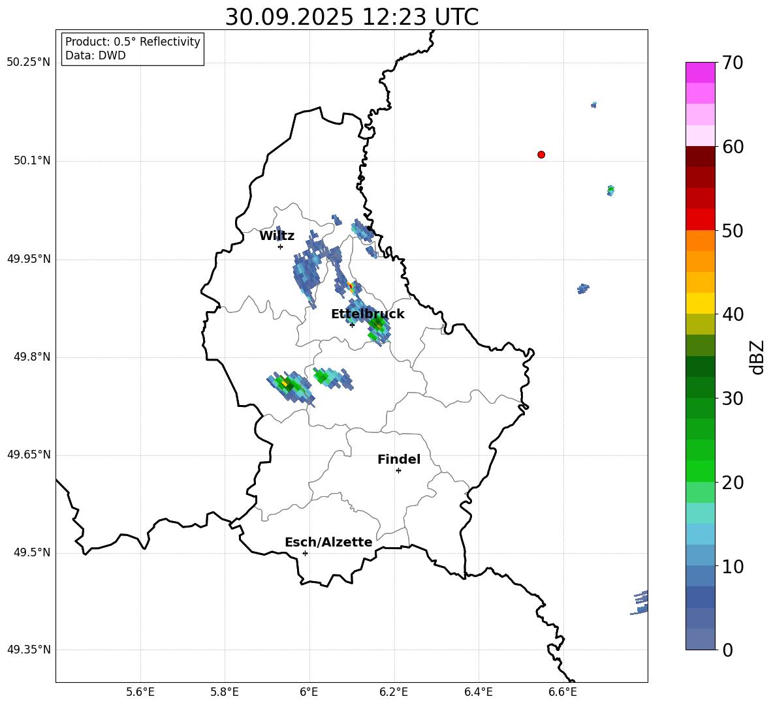
Task: Click the green radar echo east of Ettelbruck
Action: pos(378,327)
